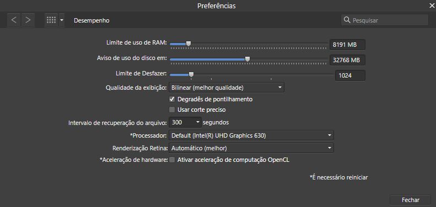Click the 8191 MB RAM value field
This screenshot has width=436, height=207.
click(347, 45)
